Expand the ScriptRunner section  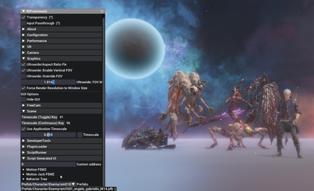[x=62, y=153]
